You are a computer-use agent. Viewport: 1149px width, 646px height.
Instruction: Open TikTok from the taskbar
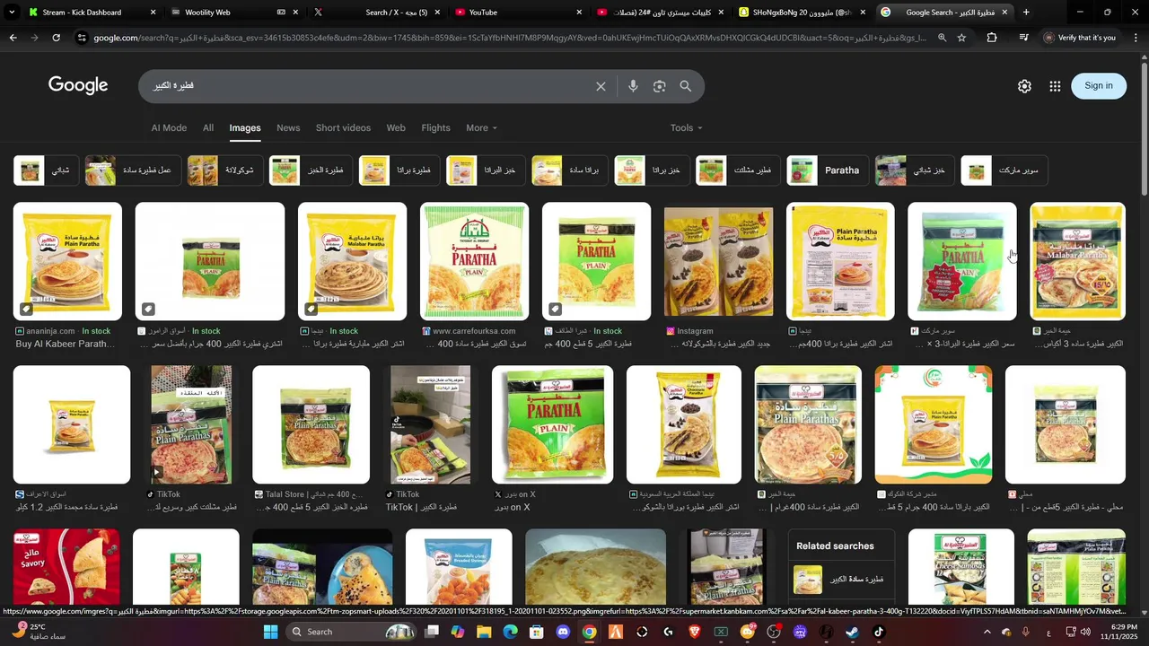pos(878,632)
